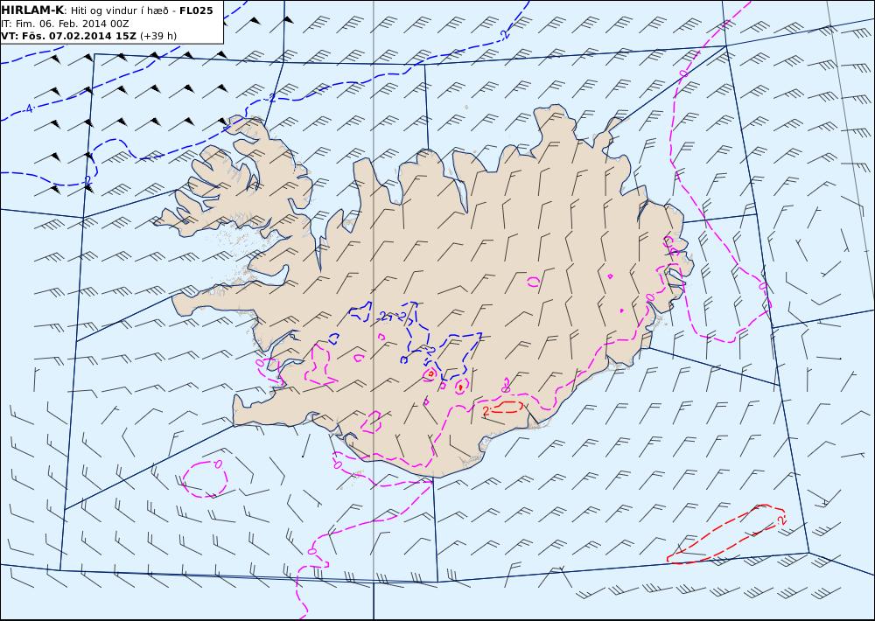
Task: Select the FL025 flight level label
Action: tap(196, 10)
